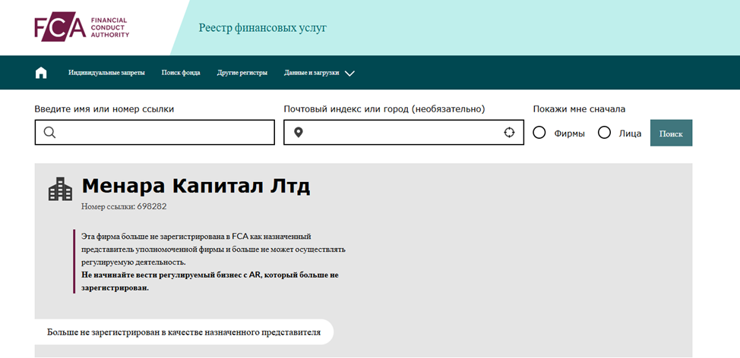Go to the home icon in navigation bar
The image size is (740, 358).
tap(41, 73)
